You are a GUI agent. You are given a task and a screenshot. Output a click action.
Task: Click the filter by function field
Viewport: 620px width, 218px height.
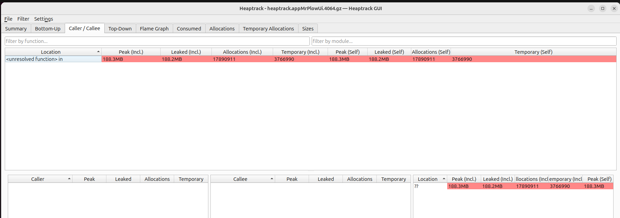[157, 41]
